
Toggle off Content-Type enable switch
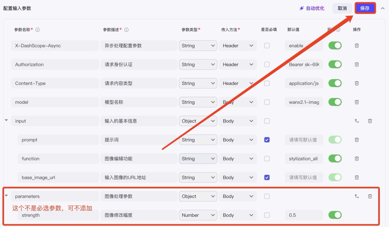pyautogui.click(x=335, y=83)
